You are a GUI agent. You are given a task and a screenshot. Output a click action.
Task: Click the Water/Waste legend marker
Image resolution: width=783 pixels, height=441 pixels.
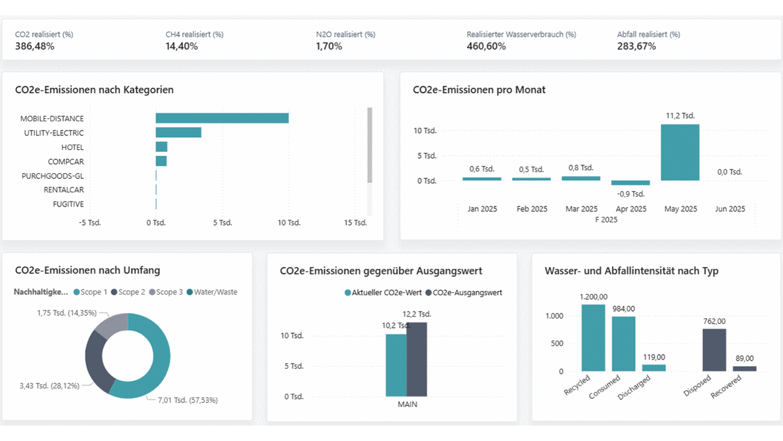pyautogui.click(x=190, y=292)
